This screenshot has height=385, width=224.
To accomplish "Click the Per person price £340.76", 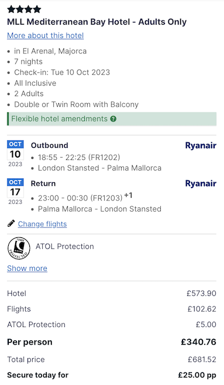I will (x=198, y=342).
